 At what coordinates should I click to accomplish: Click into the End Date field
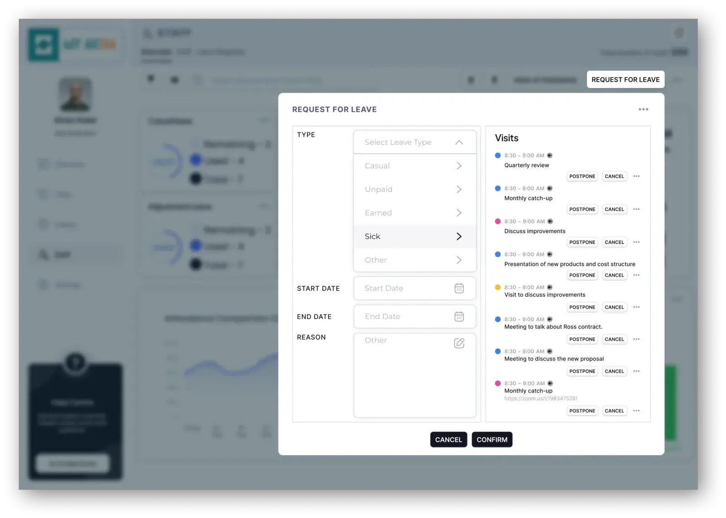click(x=414, y=316)
